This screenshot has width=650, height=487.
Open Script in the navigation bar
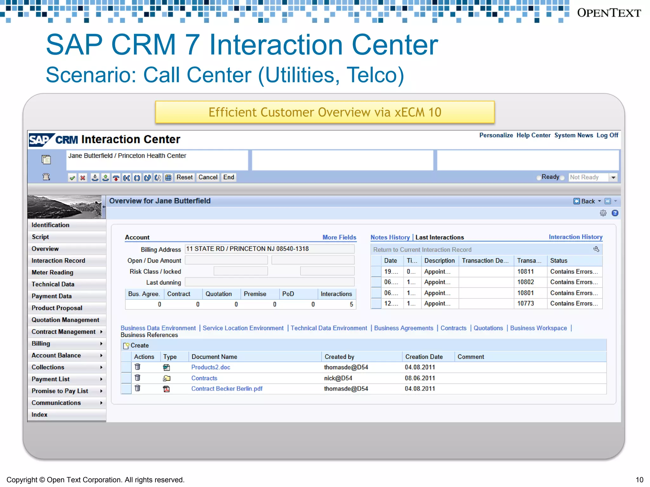coord(67,237)
